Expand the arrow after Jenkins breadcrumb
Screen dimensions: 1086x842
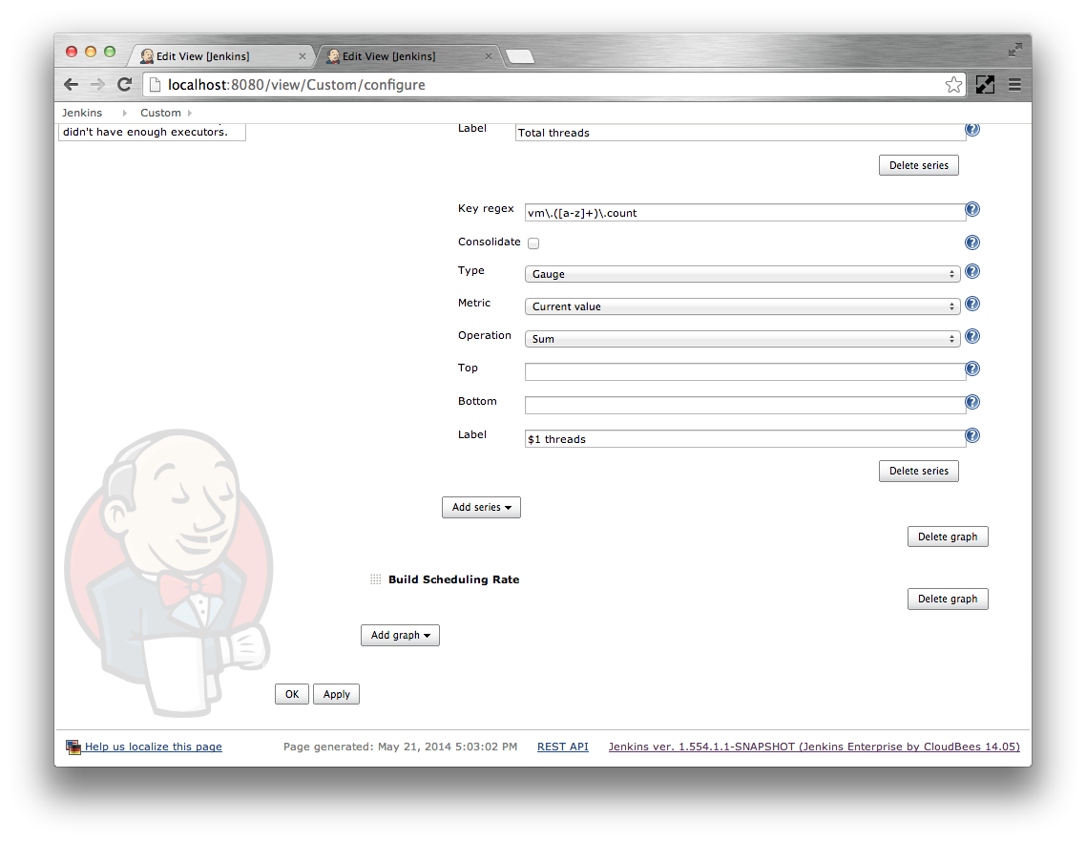click(125, 113)
